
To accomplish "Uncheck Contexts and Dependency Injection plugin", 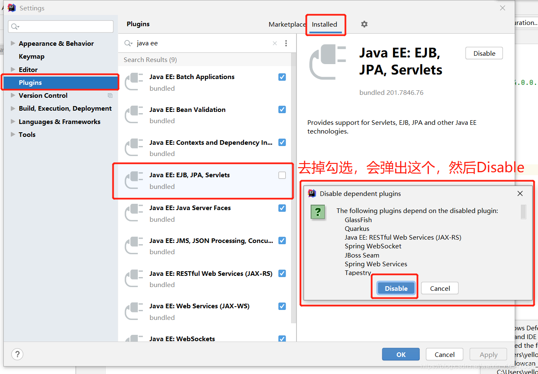I will (x=282, y=142).
